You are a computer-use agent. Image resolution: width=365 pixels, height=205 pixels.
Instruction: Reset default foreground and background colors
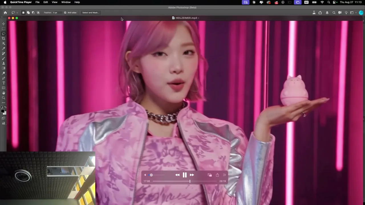point(2,107)
